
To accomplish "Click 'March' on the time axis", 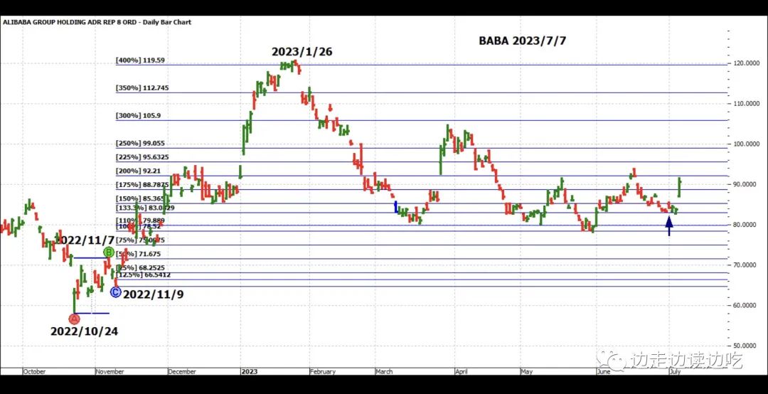I will coord(384,371).
